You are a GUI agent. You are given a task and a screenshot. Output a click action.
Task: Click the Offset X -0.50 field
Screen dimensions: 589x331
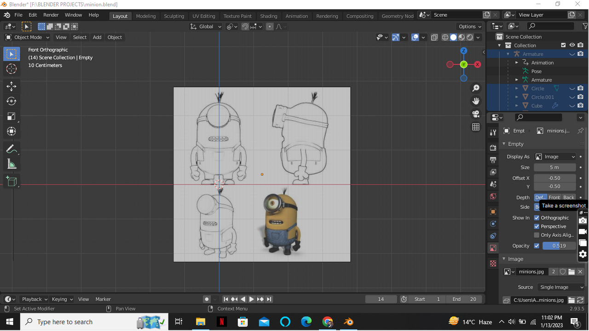point(555,178)
